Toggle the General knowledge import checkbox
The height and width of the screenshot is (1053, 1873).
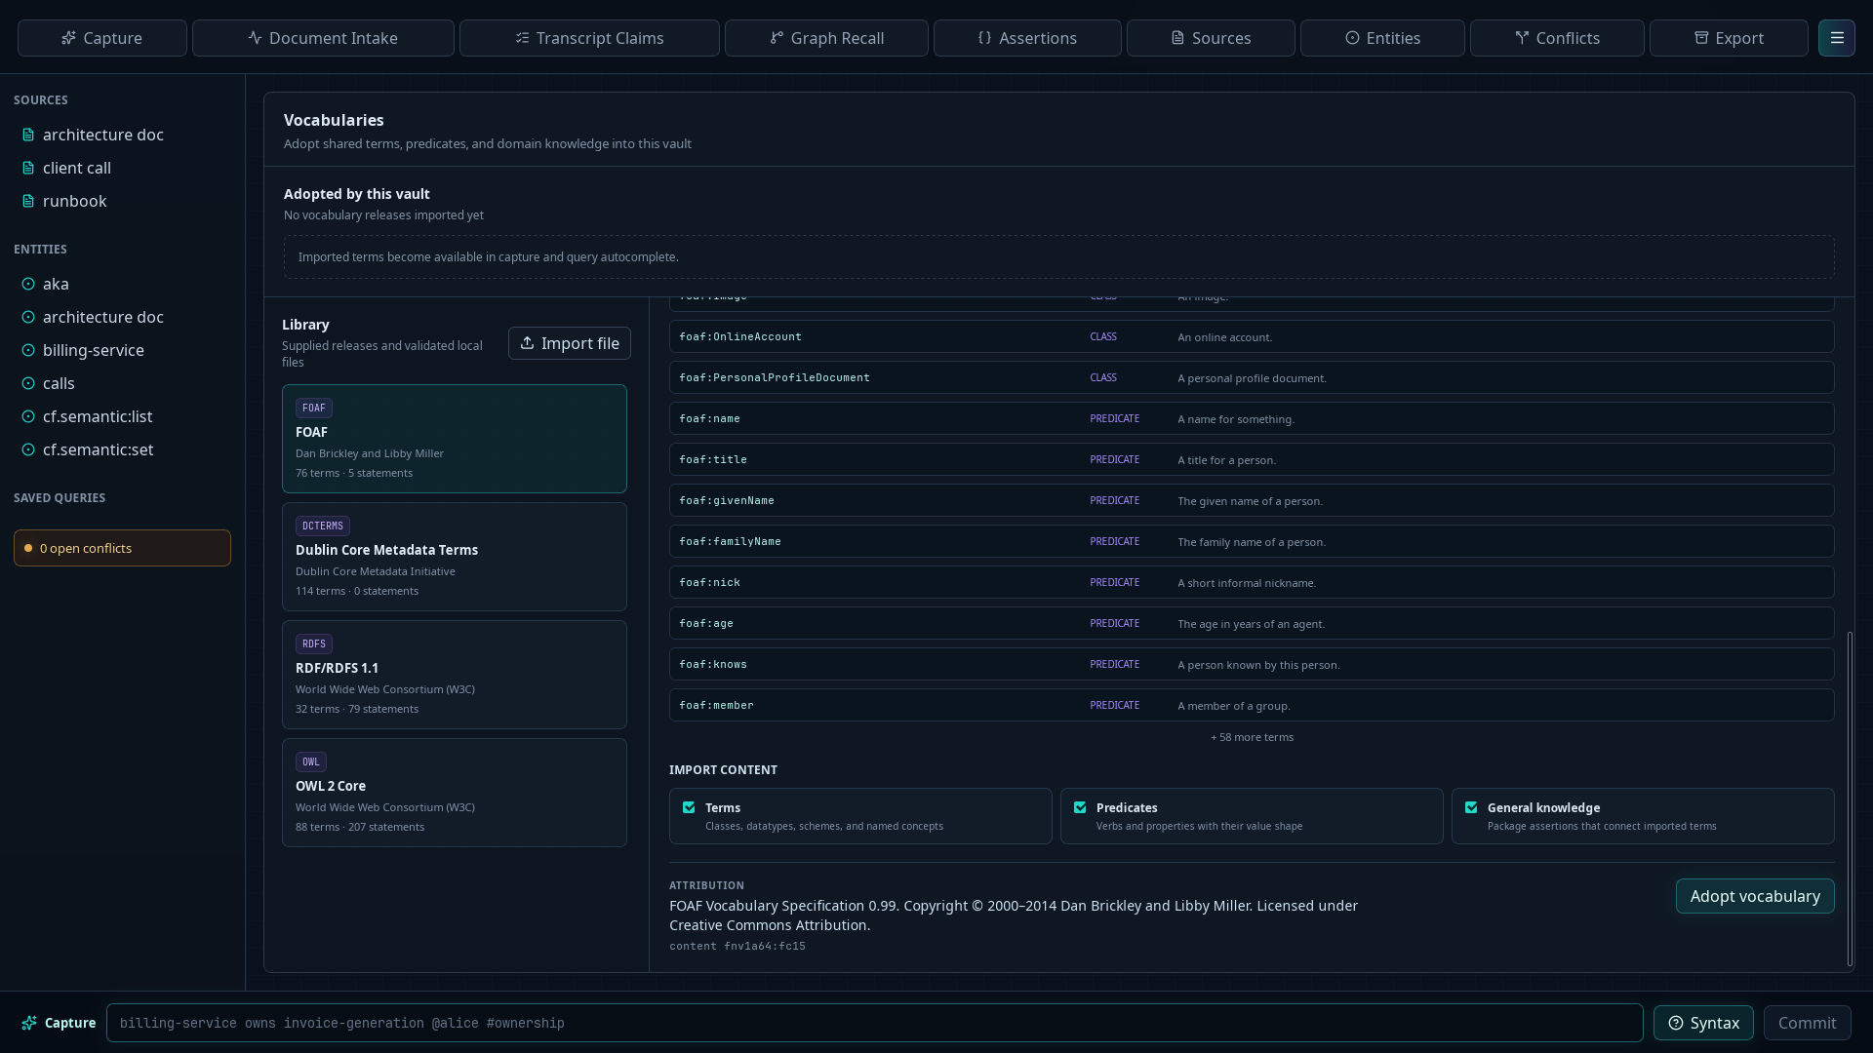(x=1471, y=807)
